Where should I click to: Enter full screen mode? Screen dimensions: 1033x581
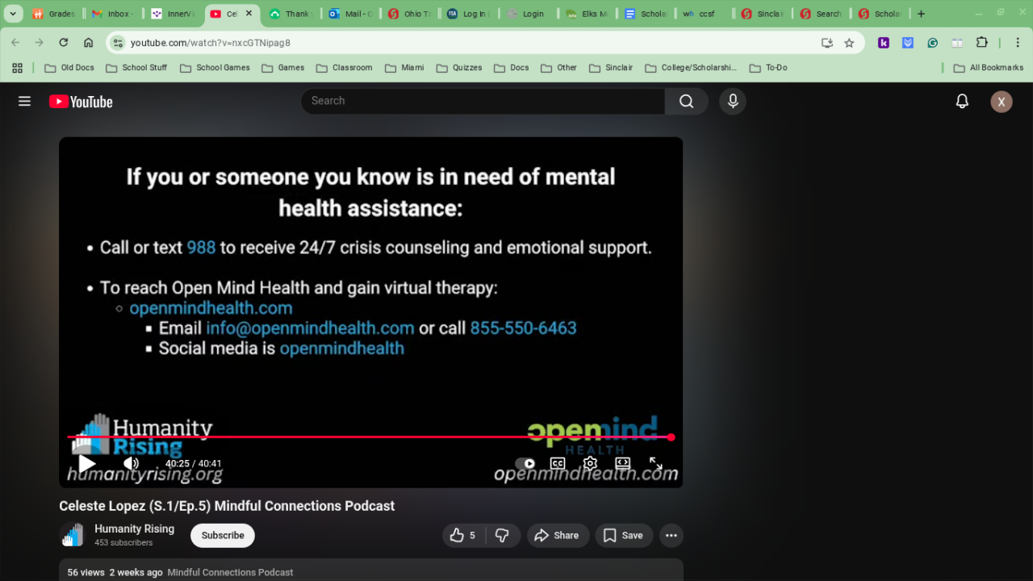pyautogui.click(x=655, y=463)
